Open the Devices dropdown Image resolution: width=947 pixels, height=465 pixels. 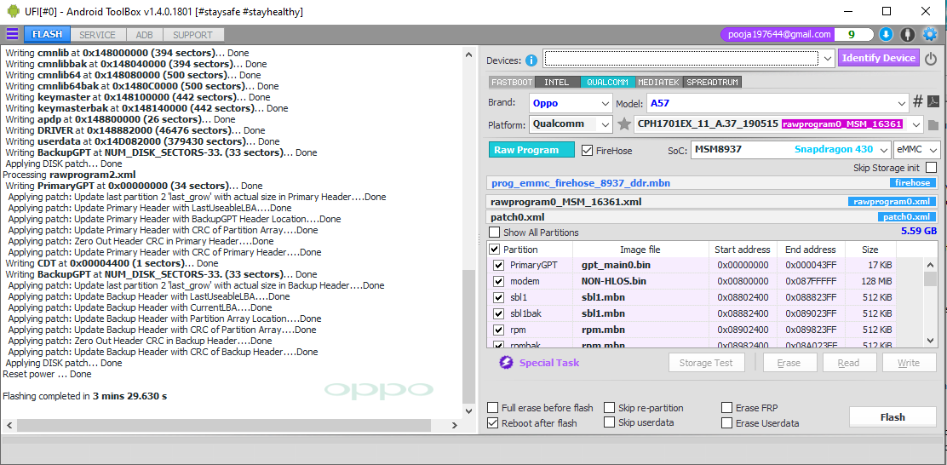(688, 59)
